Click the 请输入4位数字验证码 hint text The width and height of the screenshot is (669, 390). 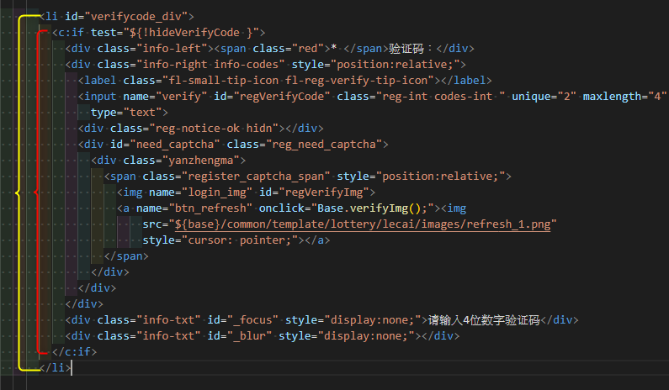pos(484,320)
